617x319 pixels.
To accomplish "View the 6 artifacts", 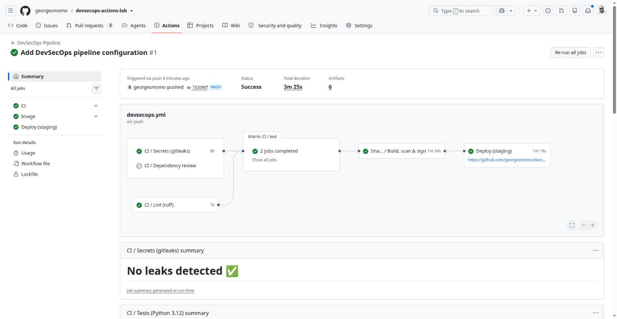I will click(x=330, y=87).
